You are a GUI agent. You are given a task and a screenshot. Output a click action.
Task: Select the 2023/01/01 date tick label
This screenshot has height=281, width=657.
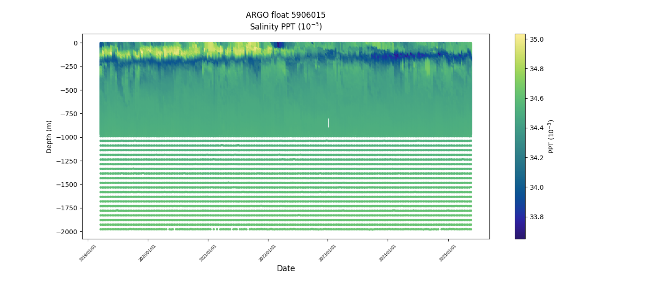(x=328, y=252)
